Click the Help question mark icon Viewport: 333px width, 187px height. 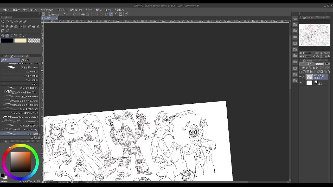pos(126,14)
